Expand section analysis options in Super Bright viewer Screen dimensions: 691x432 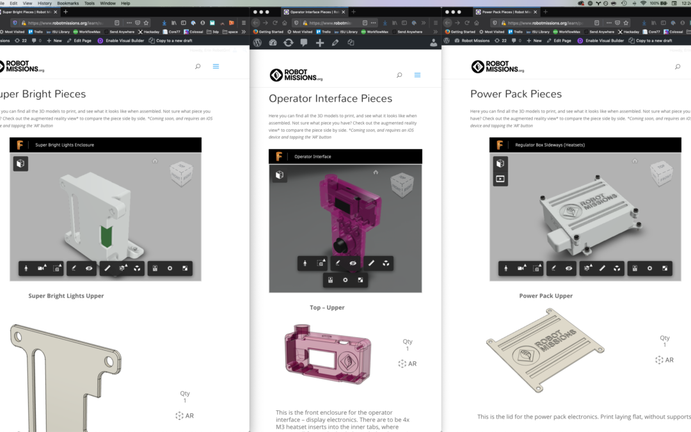pos(127,266)
